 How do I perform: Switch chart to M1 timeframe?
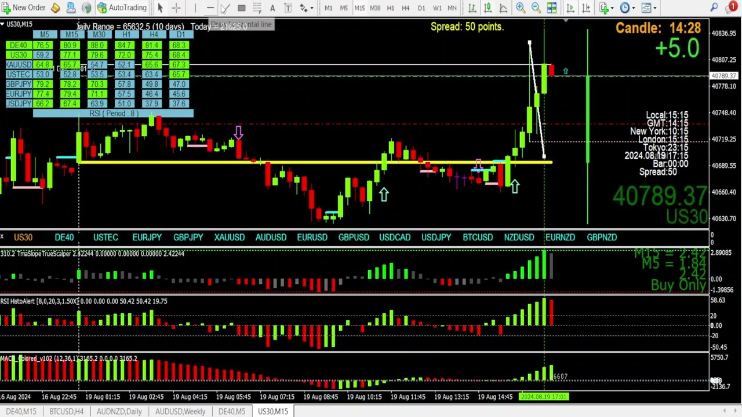pos(328,8)
